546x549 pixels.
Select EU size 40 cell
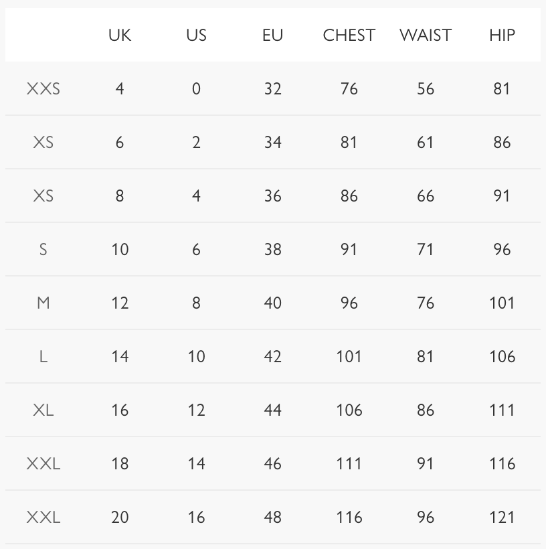pyautogui.click(x=272, y=303)
